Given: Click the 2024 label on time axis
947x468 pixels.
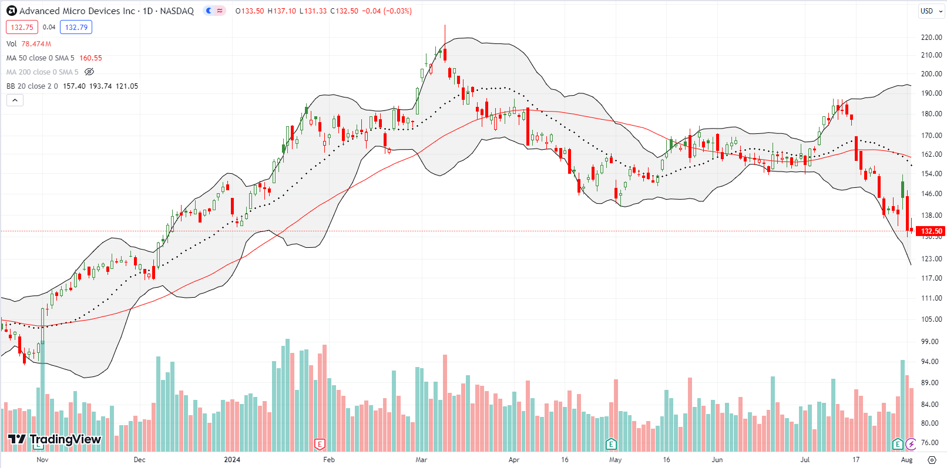Looking at the screenshot, I should (x=232, y=460).
